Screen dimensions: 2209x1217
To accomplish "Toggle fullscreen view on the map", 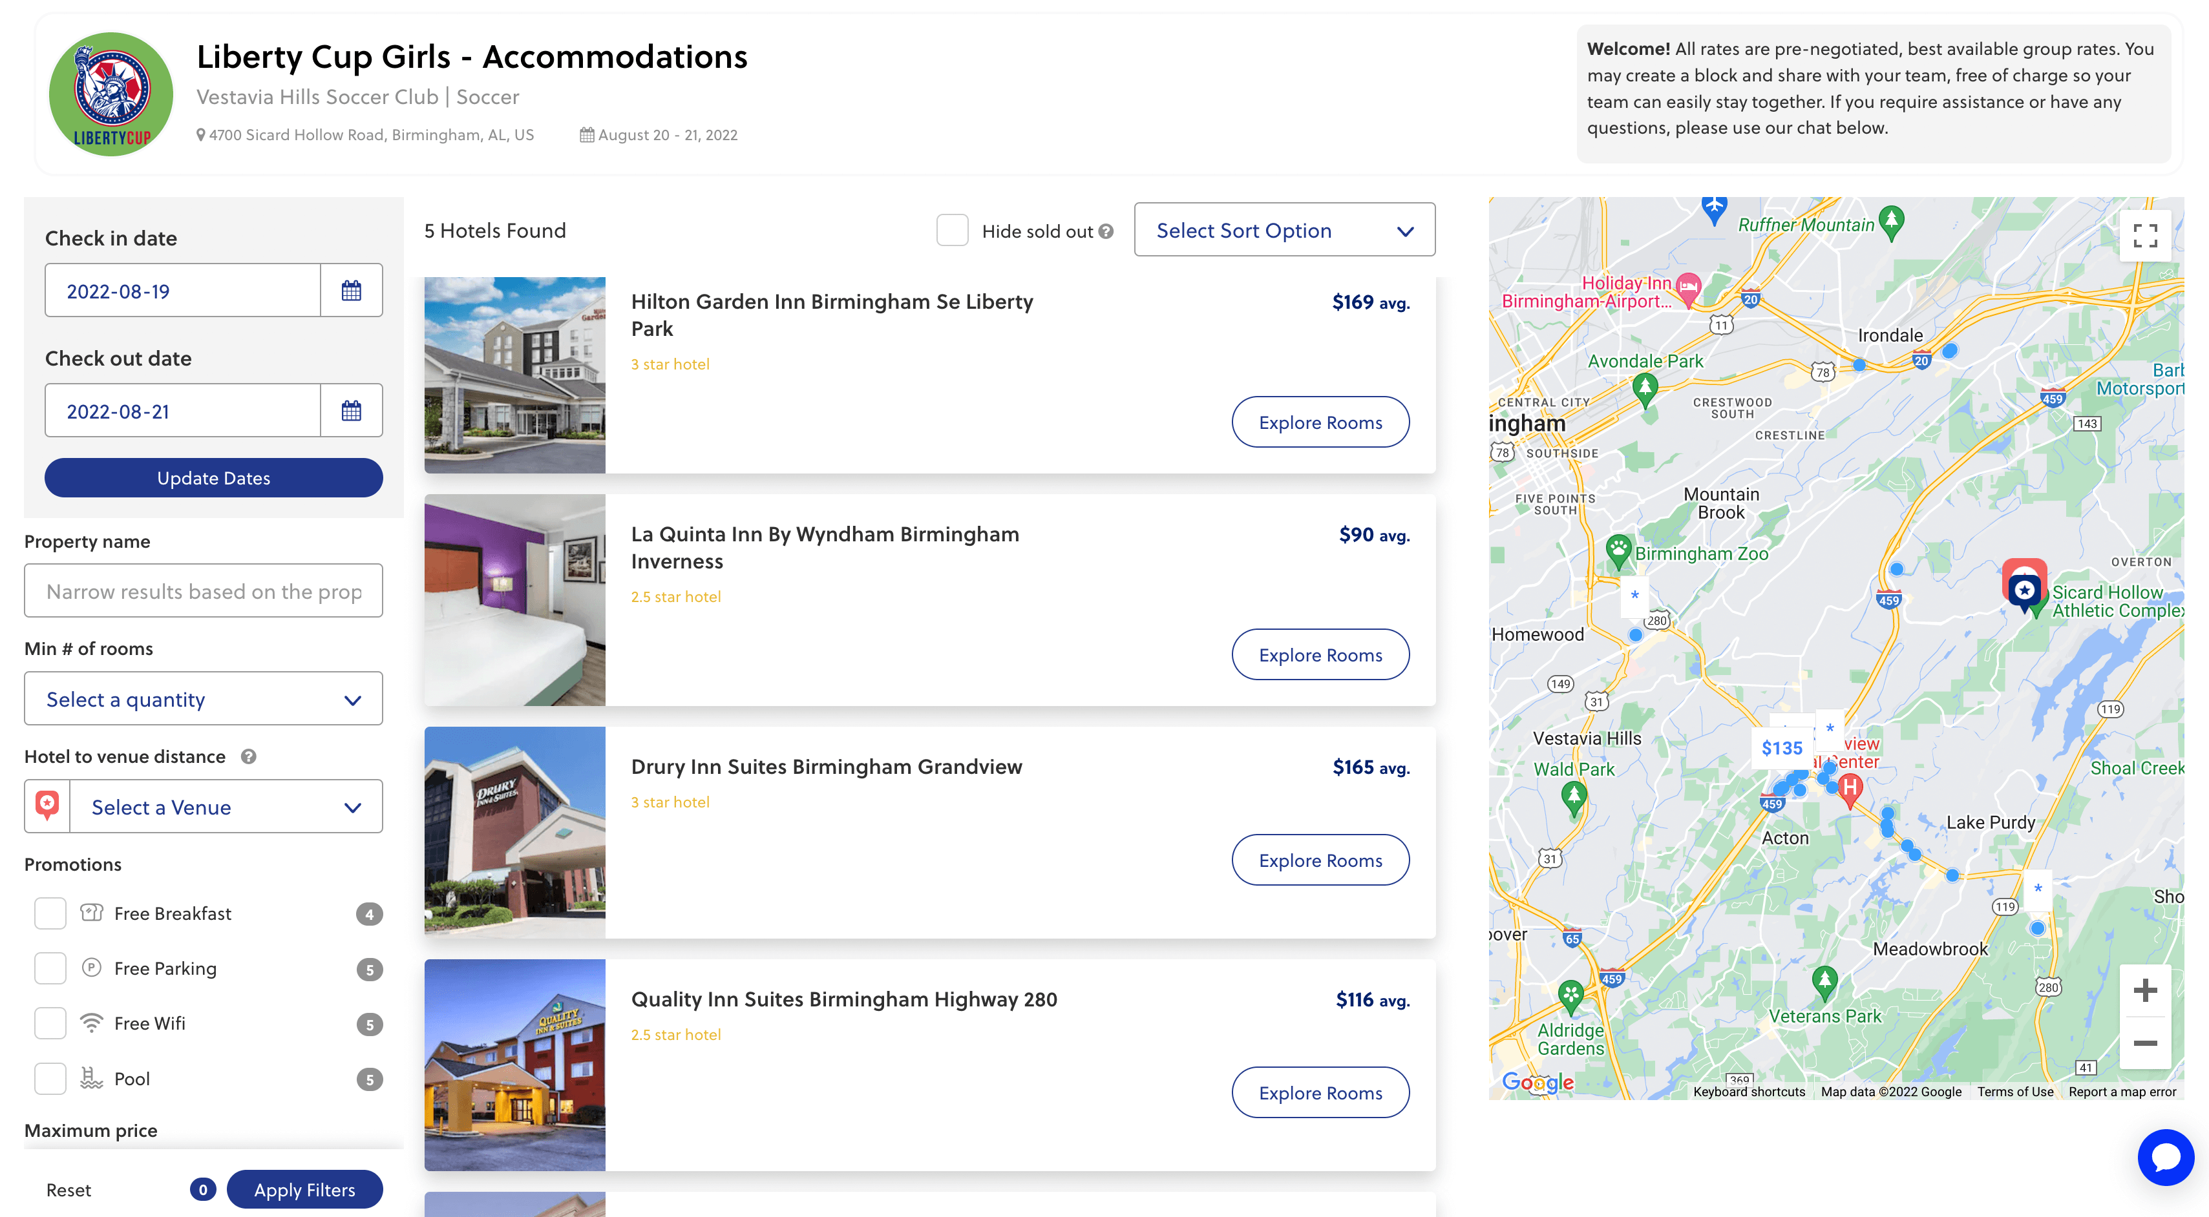I will 2144,235.
